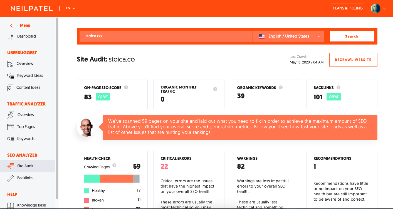Click the Top Pages icon
Screen dimensions: 393x209
coord(11,127)
